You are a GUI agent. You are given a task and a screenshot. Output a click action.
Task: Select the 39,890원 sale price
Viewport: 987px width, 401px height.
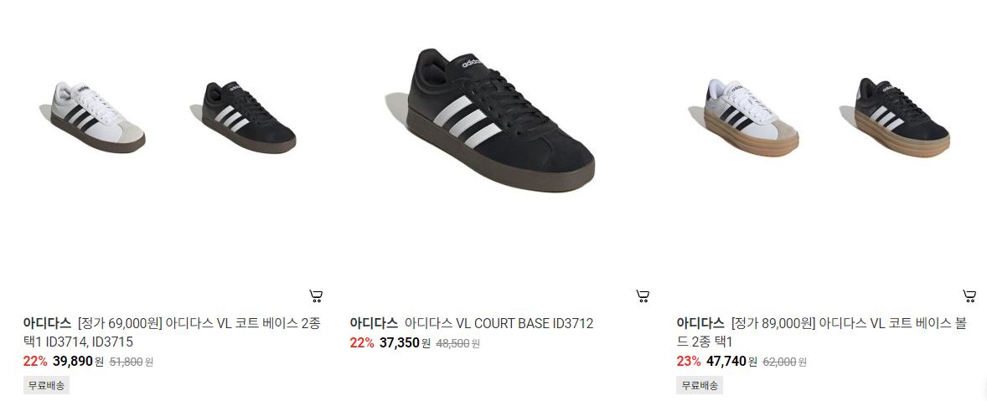pyautogui.click(x=78, y=362)
